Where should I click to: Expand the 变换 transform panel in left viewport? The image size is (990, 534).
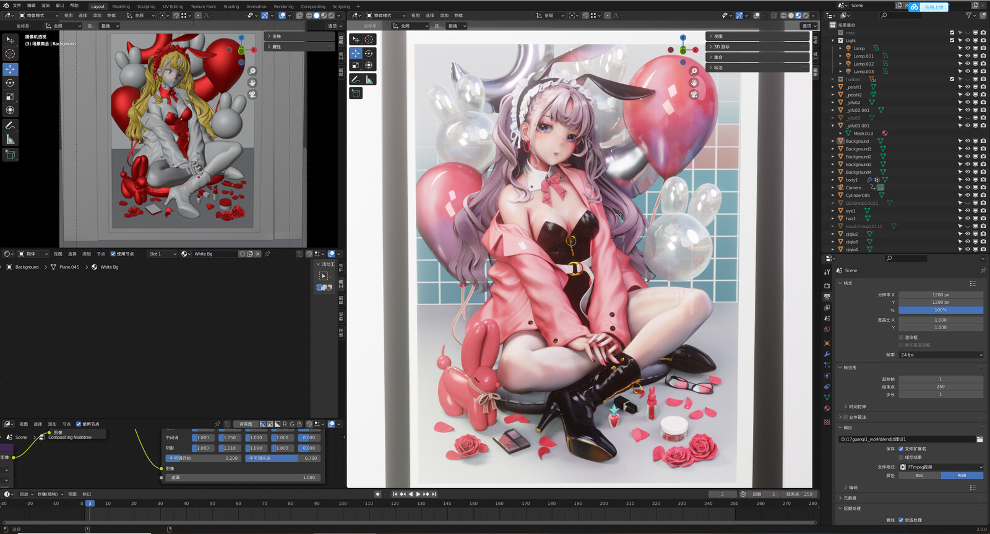click(x=300, y=37)
